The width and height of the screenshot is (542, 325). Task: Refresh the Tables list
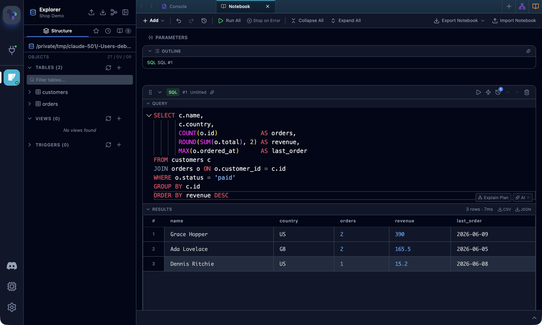[108, 68]
